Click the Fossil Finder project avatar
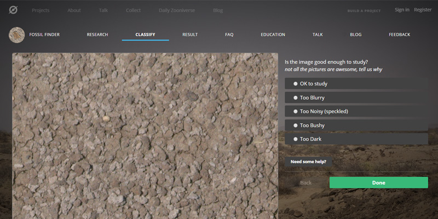This screenshot has height=219, width=438. 17,34
